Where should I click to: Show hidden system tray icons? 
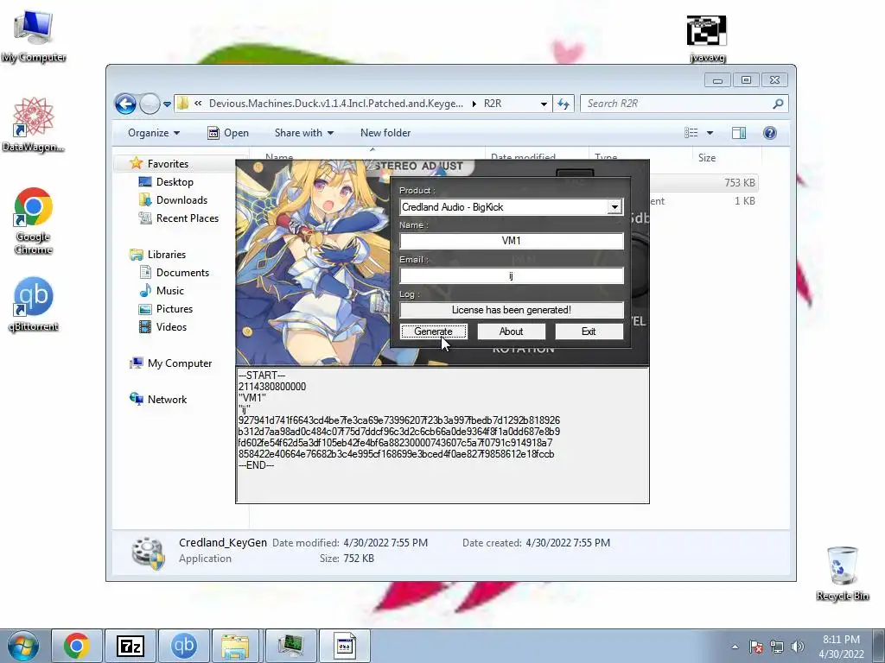tap(735, 647)
